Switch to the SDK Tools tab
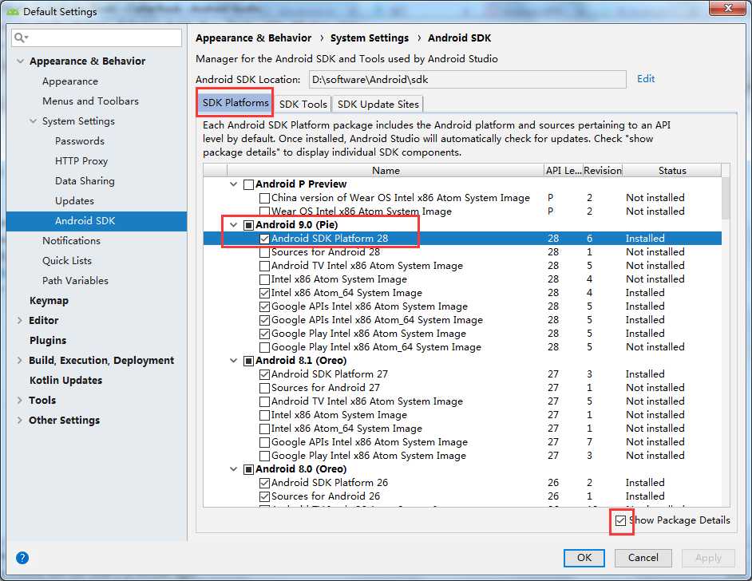Image resolution: width=752 pixels, height=581 pixels. pyautogui.click(x=303, y=104)
